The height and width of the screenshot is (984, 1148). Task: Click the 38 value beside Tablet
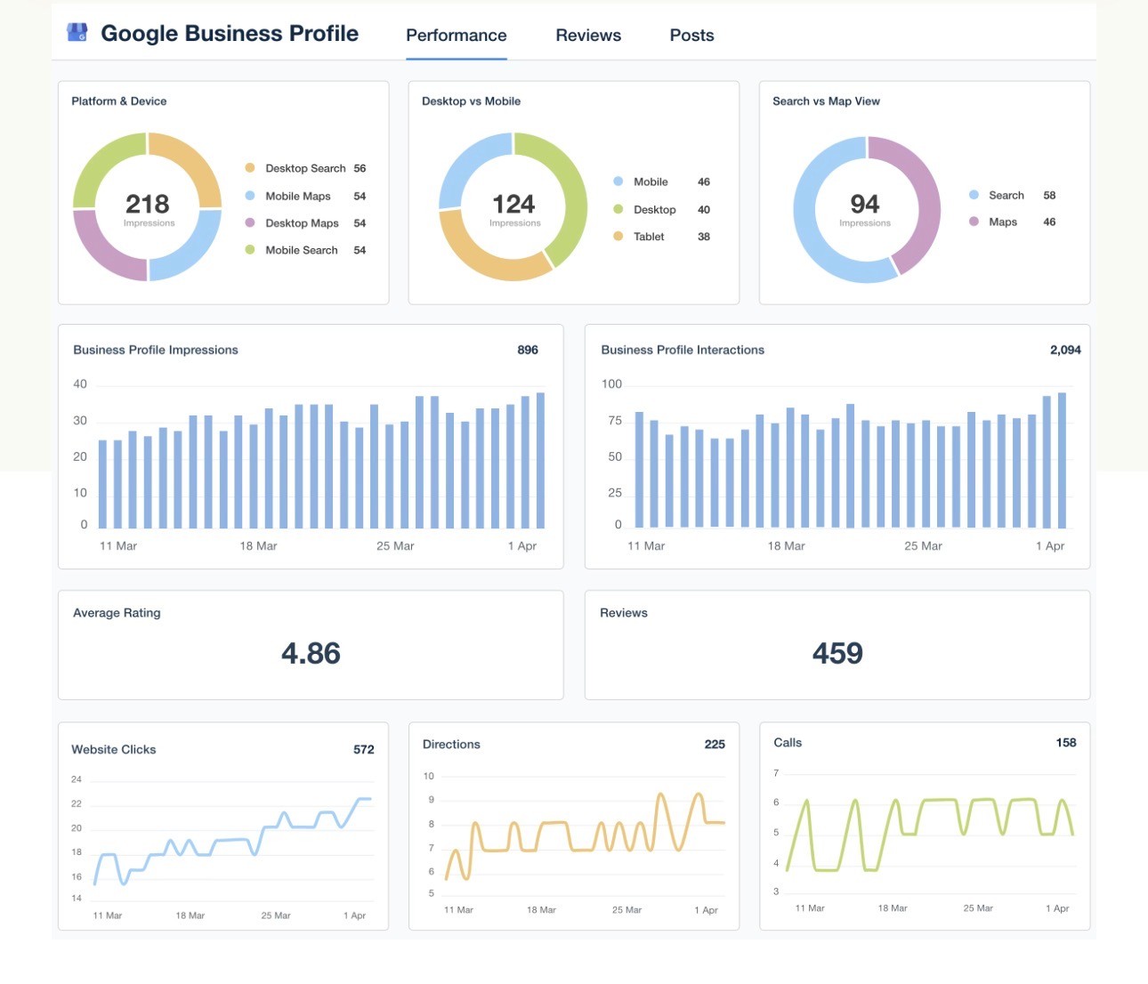704,237
